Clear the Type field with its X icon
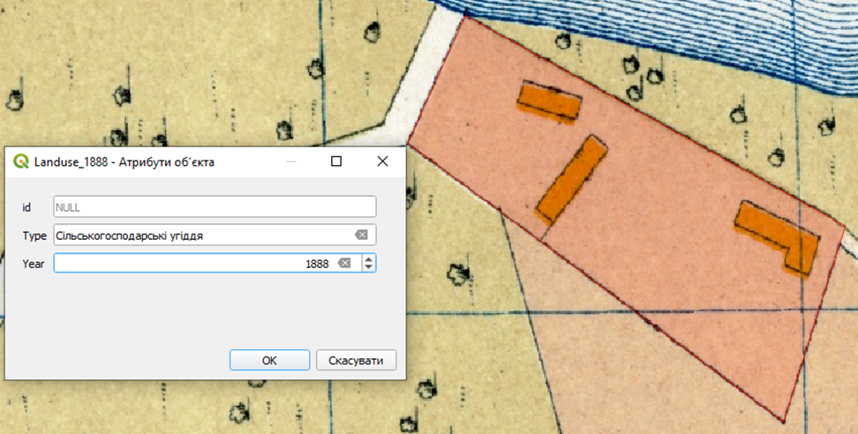 361,235
